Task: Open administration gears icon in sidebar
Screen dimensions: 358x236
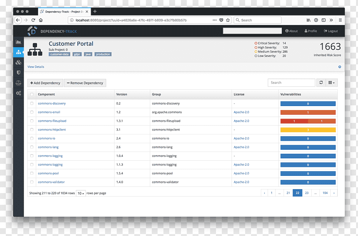Action: [x=19, y=93]
